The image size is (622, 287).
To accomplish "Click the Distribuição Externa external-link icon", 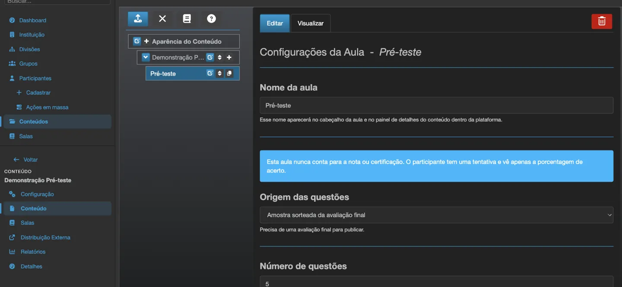I will (12, 237).
